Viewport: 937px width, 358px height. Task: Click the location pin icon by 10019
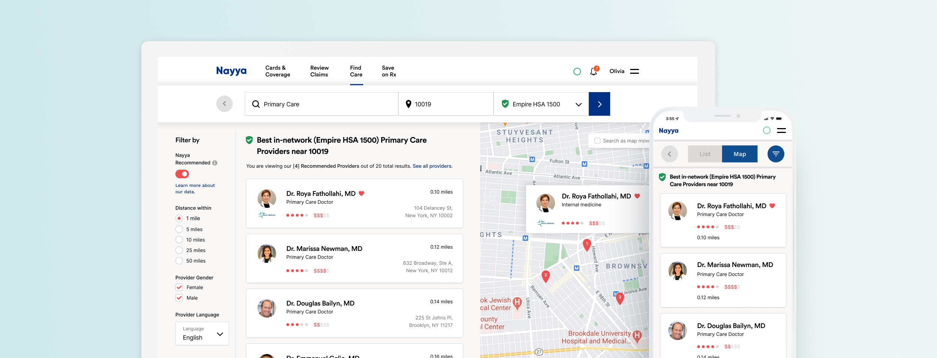pyautogui.click(x=409, y=104)
